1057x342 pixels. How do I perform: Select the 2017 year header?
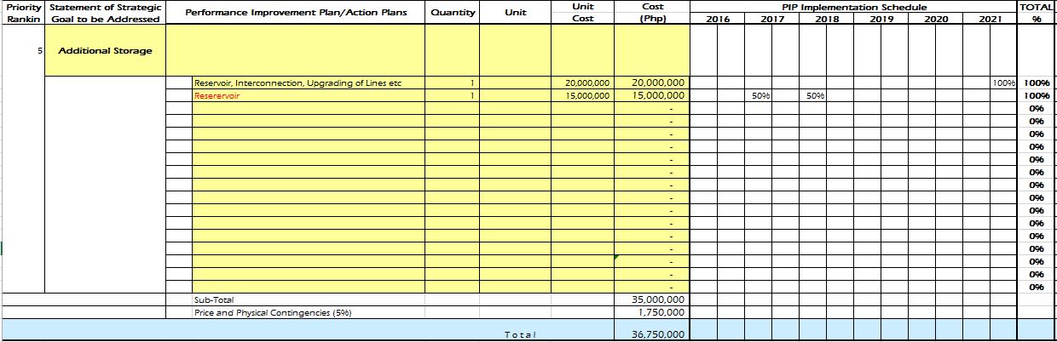point(771,18)
